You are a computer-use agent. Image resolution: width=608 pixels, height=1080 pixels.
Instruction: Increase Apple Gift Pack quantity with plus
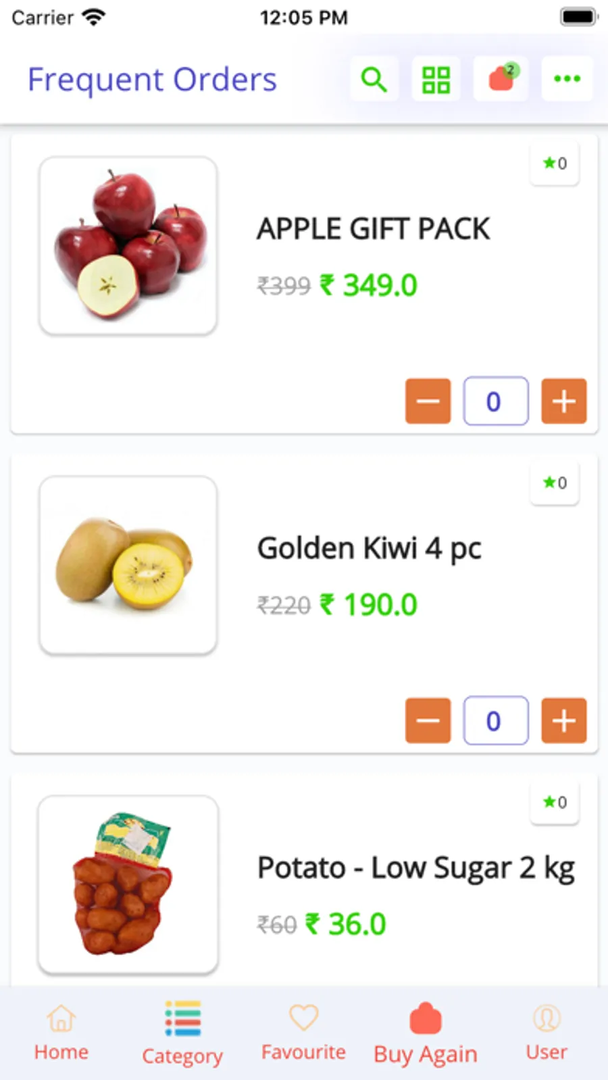564,401
